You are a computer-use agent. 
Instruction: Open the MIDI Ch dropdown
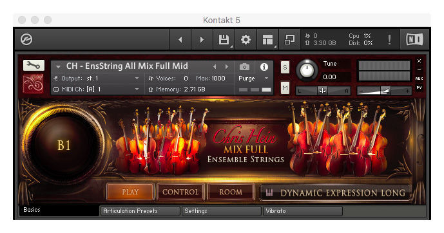pyautogui.click(x=96, y=89)
